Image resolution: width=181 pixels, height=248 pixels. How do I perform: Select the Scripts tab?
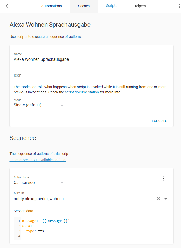tap(111, 6)
